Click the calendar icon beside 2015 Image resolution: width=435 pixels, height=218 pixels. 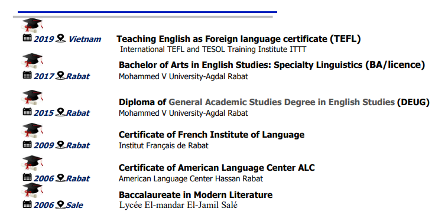[27, 112]
